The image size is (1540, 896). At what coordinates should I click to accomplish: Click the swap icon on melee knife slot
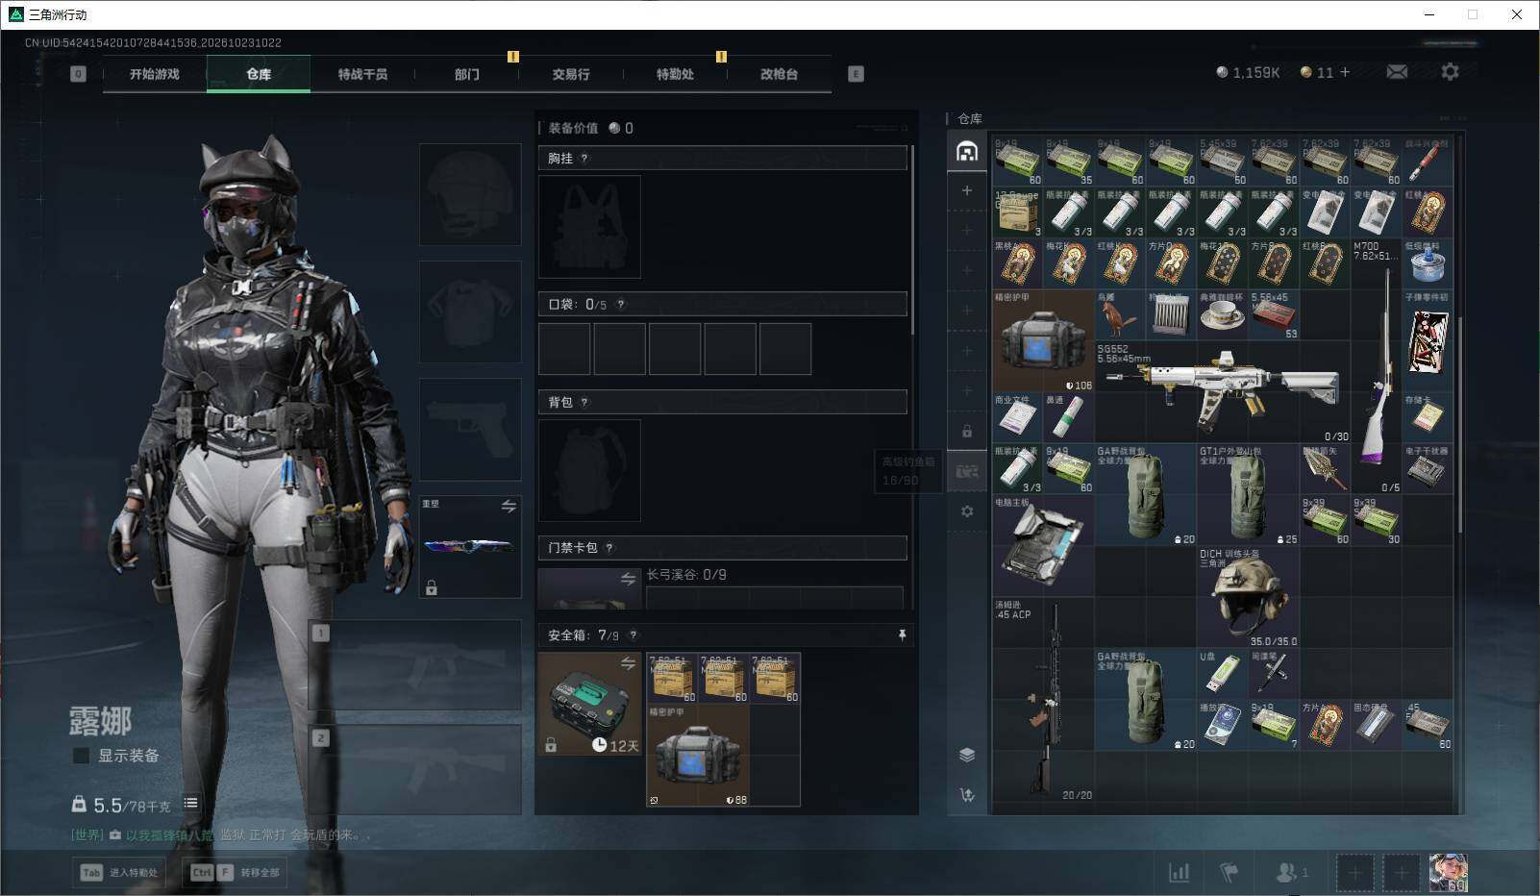point(509,506)
